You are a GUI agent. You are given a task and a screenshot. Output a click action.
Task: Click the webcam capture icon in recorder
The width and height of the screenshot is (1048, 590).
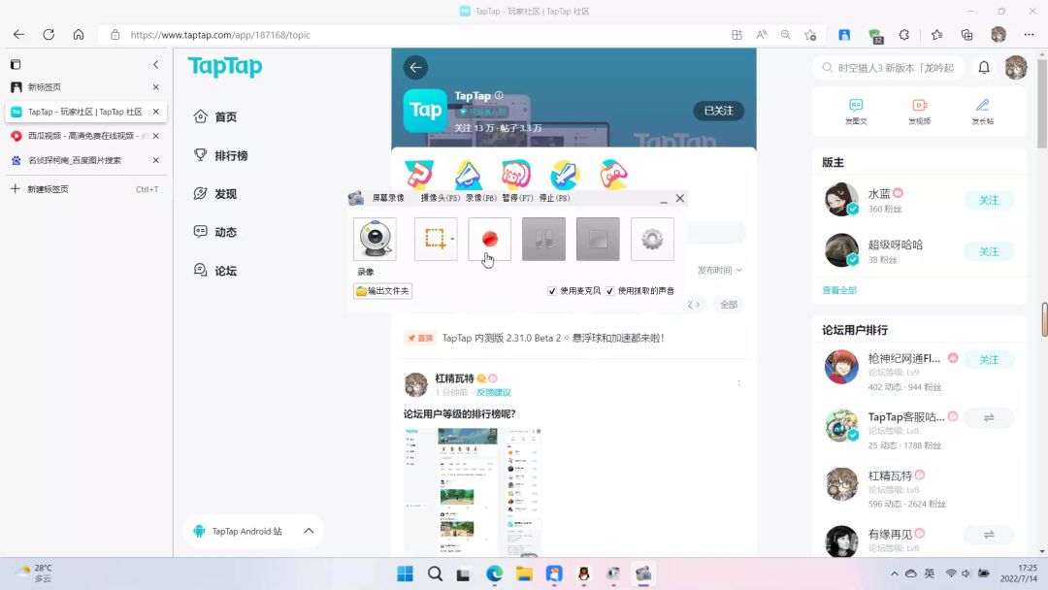375,239
